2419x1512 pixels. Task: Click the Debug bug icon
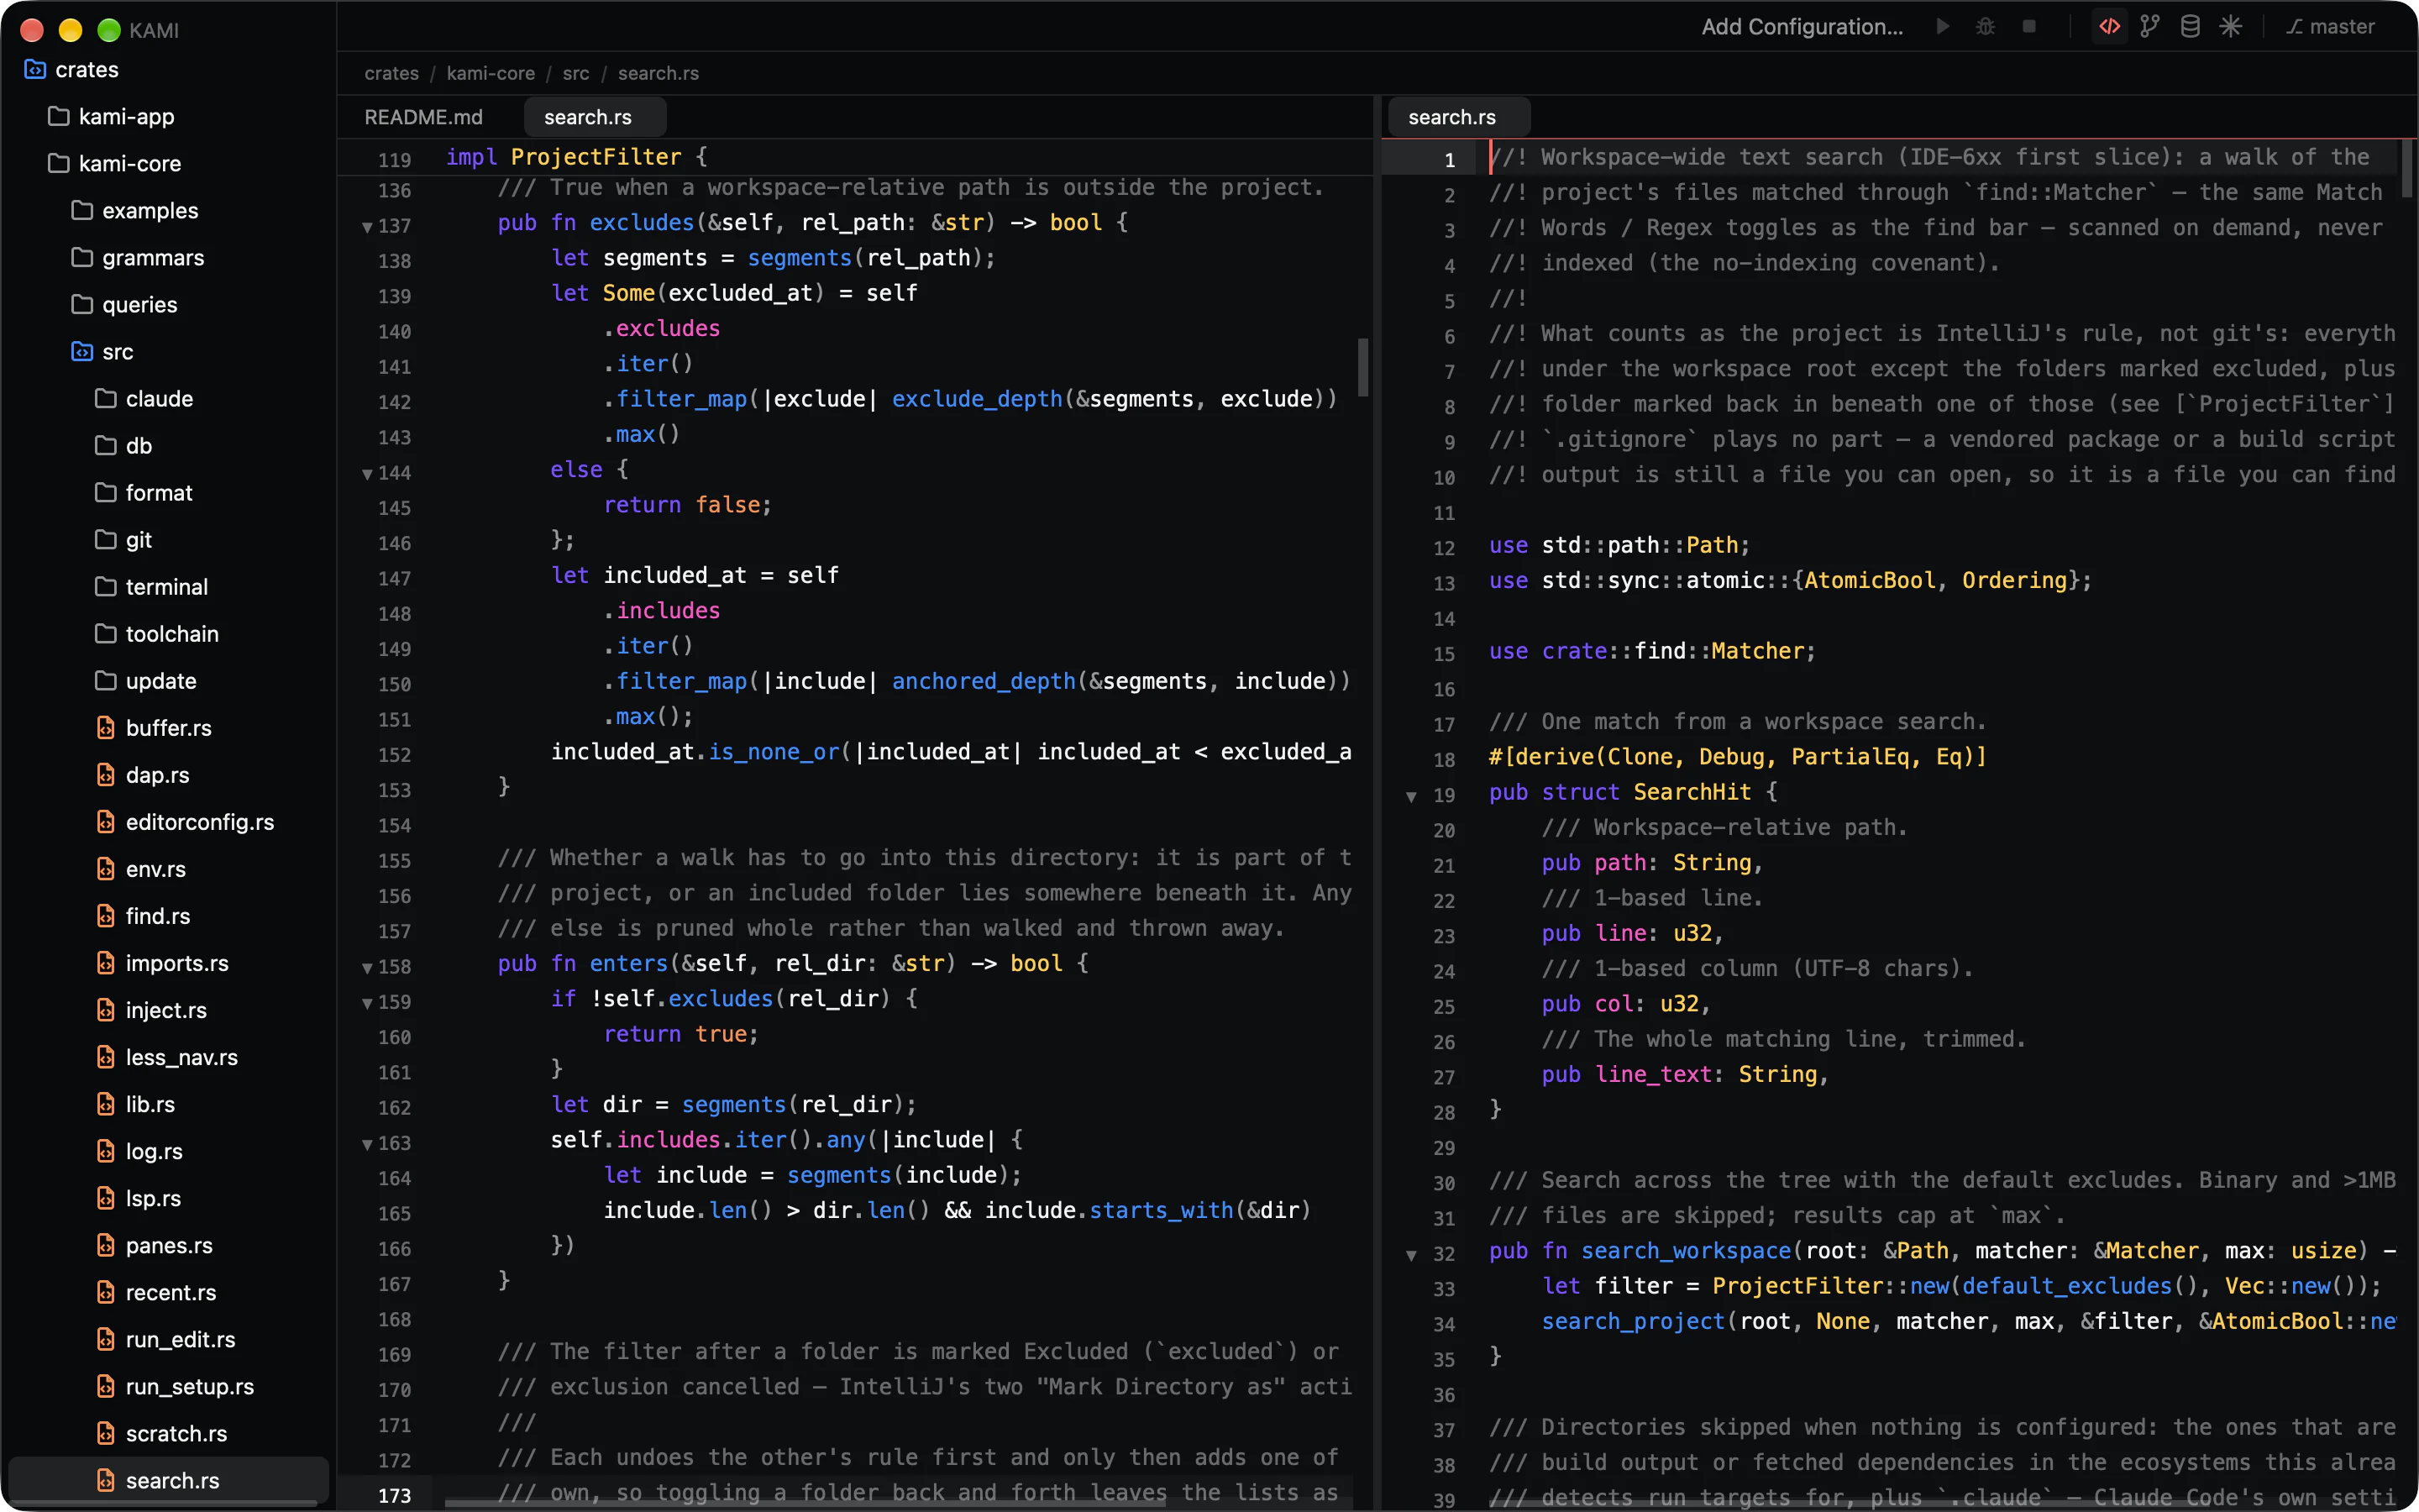coord(1986,27)
